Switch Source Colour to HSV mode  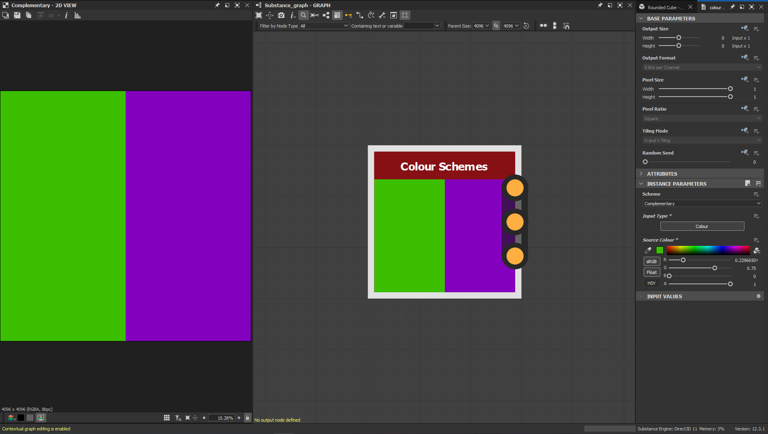coord(651,283)
